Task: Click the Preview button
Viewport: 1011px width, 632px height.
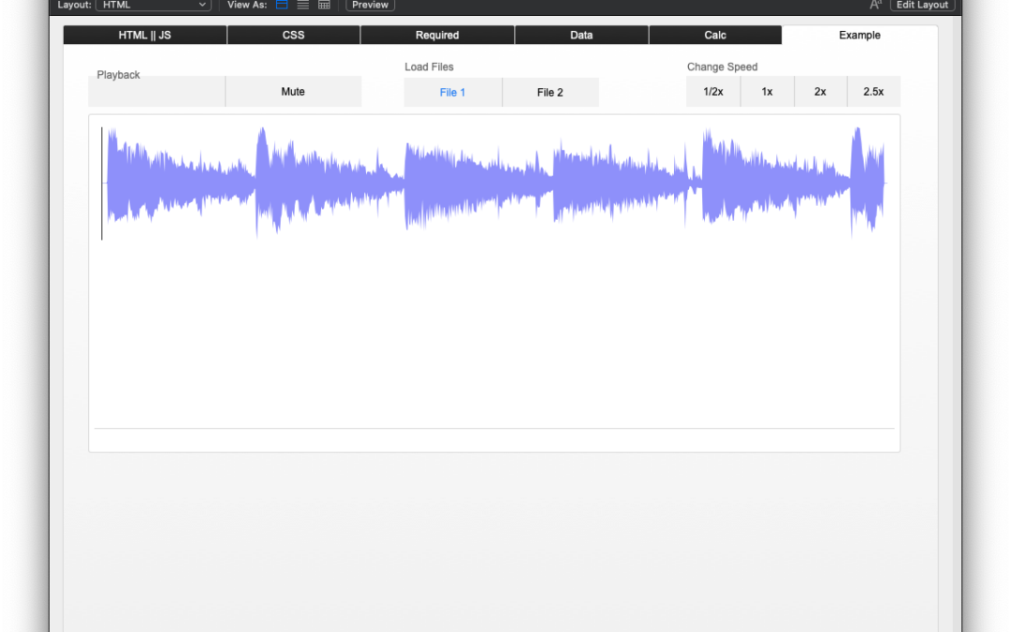Action: coord(370,5)
